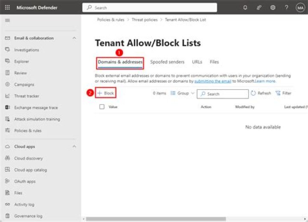The height and width of the screenshot is (222, 308).
Task: Open Attack simulation training
Action: (x=37, y=119)
